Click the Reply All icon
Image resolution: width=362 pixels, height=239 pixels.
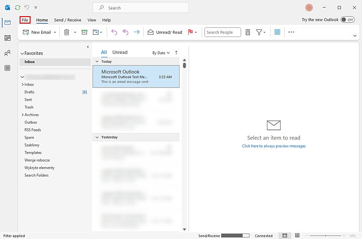tap(125, 32)
